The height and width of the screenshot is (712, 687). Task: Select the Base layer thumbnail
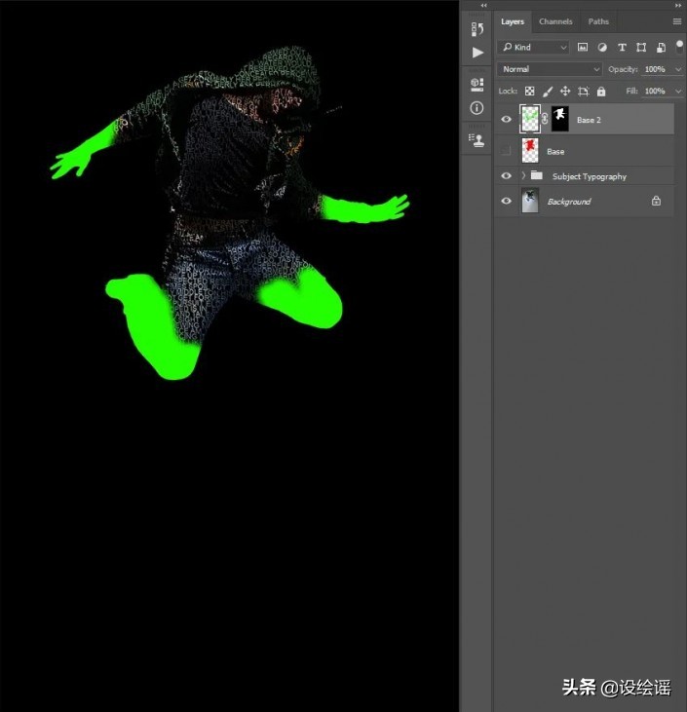point(530,151)
